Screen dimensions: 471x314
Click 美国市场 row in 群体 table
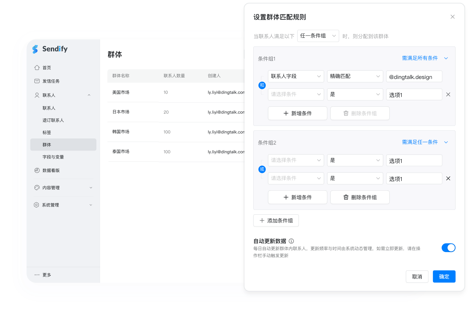176,92
